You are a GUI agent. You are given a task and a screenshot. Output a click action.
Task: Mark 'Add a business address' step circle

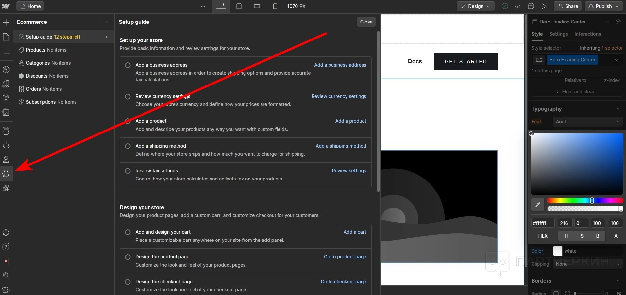pos(128,65)
